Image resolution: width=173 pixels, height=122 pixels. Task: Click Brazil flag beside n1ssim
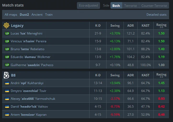click(x=7, y=41)
